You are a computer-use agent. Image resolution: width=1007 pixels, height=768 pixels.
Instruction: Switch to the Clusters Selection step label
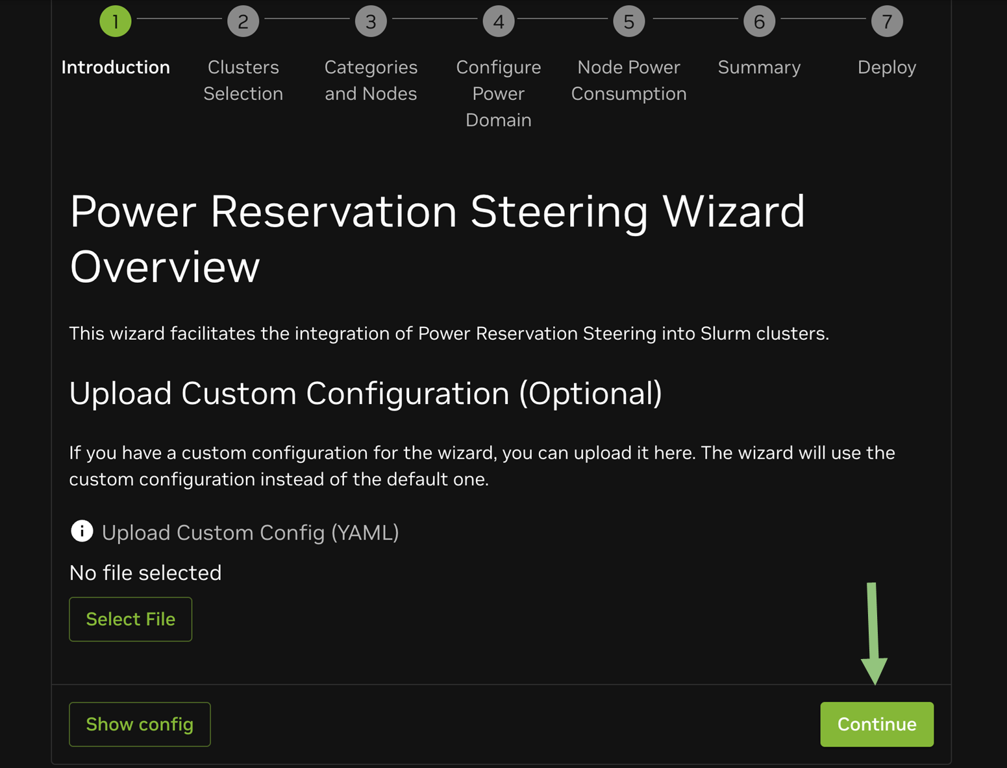point(243,80)
